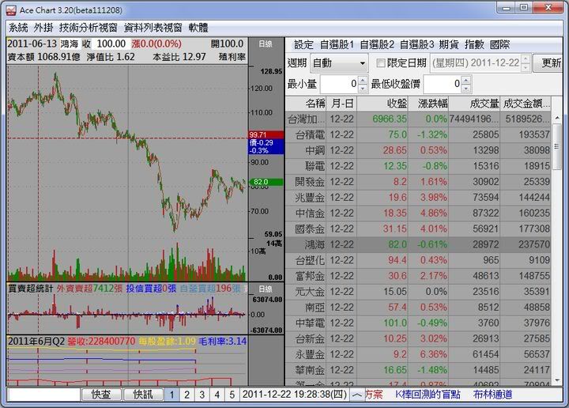Viewport: 569px width, 408px height.
Task: Click the 最低收盤價 spinner arrows
Action: coord(466,85)
